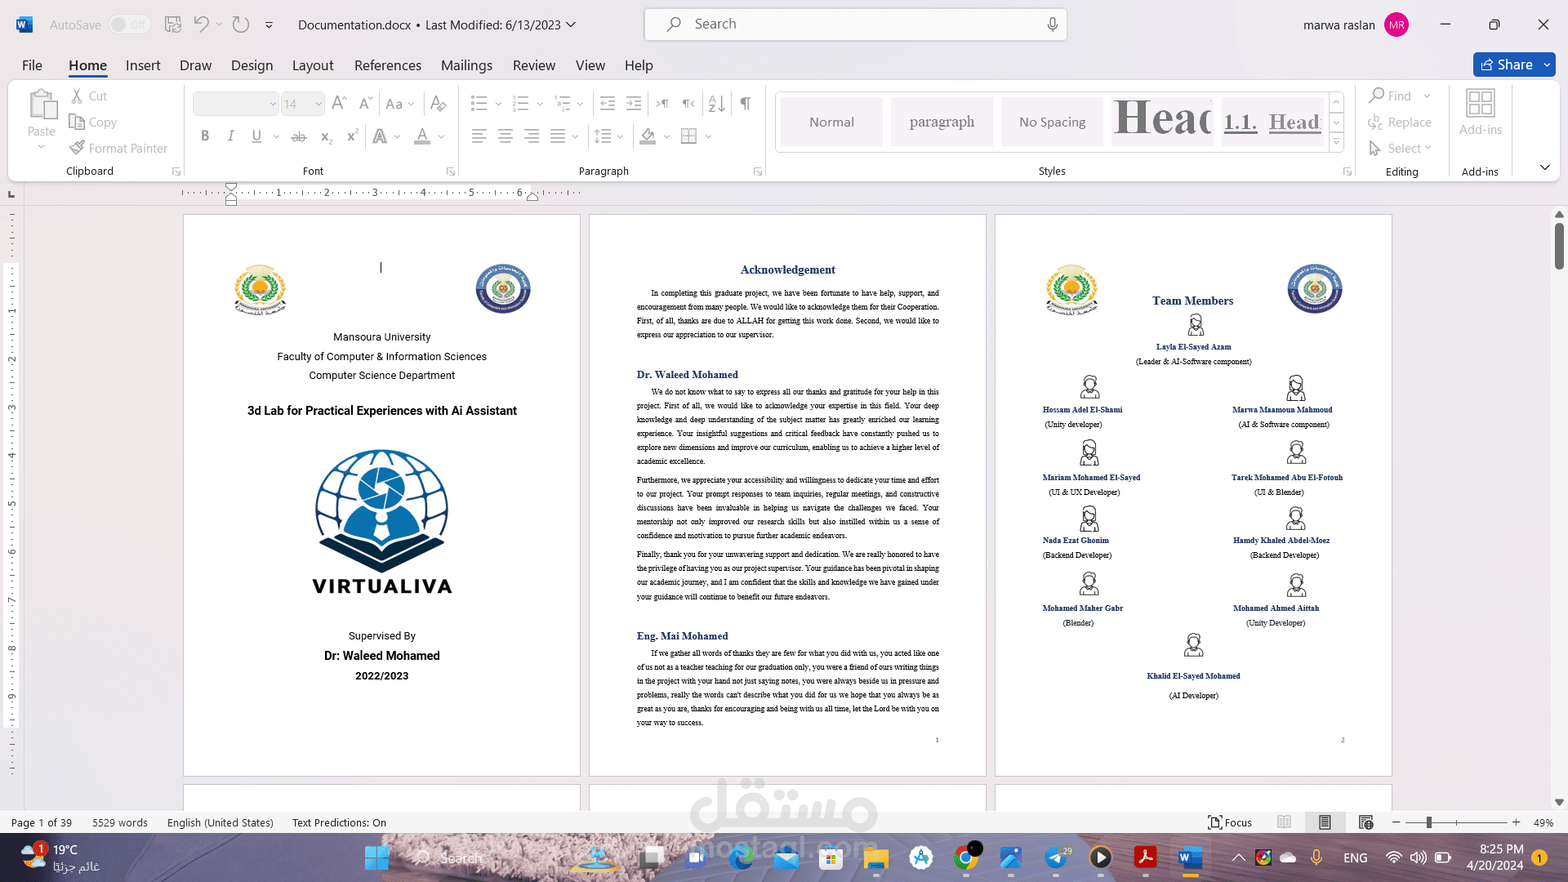Click the Sort icon in Paragraph group
Screen dimensions: 1568x882
(x=716, y=103)
